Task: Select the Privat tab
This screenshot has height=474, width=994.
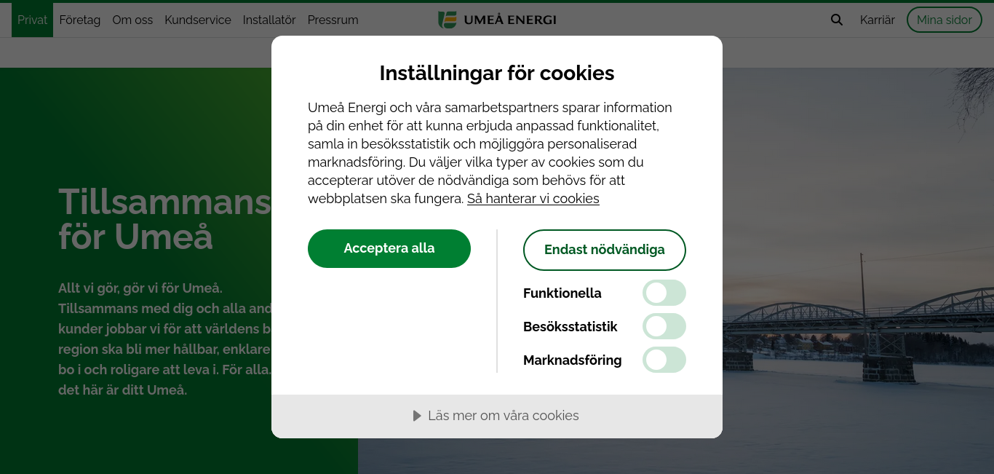Action: point(32,20)
